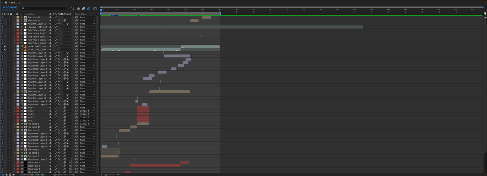
Task: Click the zoom in timeline icon
Action: (x=118, y=175)
